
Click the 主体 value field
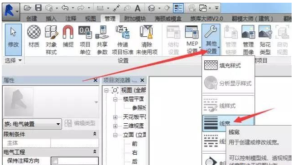[75, 143]
